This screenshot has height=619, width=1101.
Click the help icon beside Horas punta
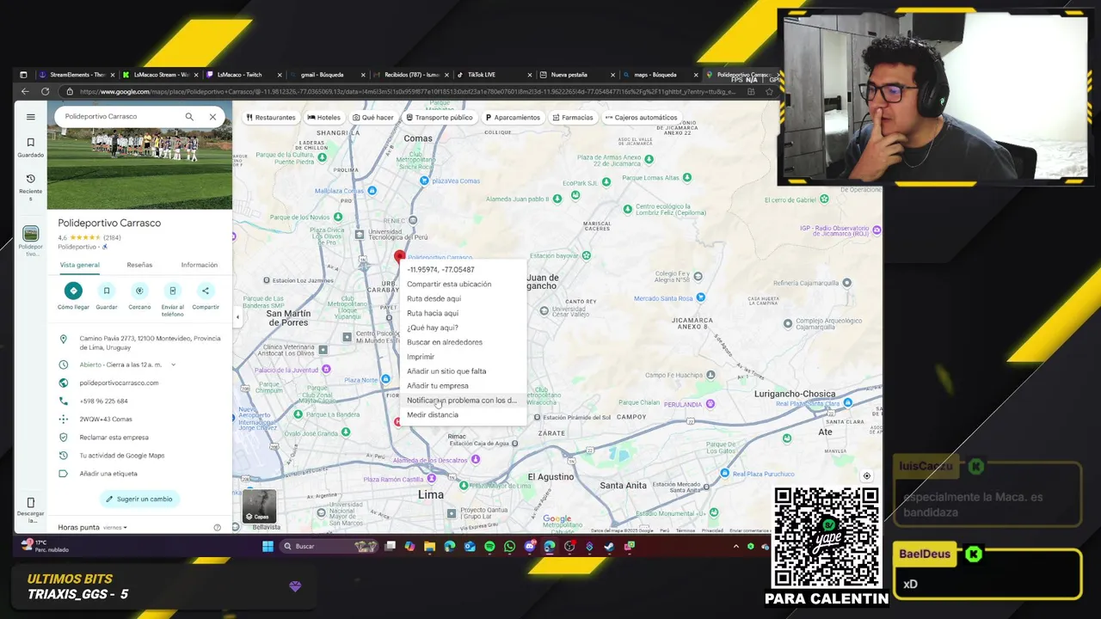[217, 527]
